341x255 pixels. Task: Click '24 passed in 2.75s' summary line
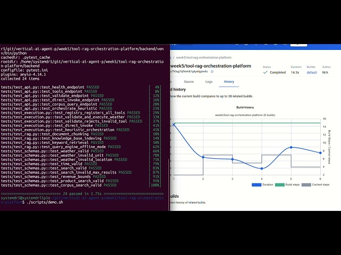point(82,193)
